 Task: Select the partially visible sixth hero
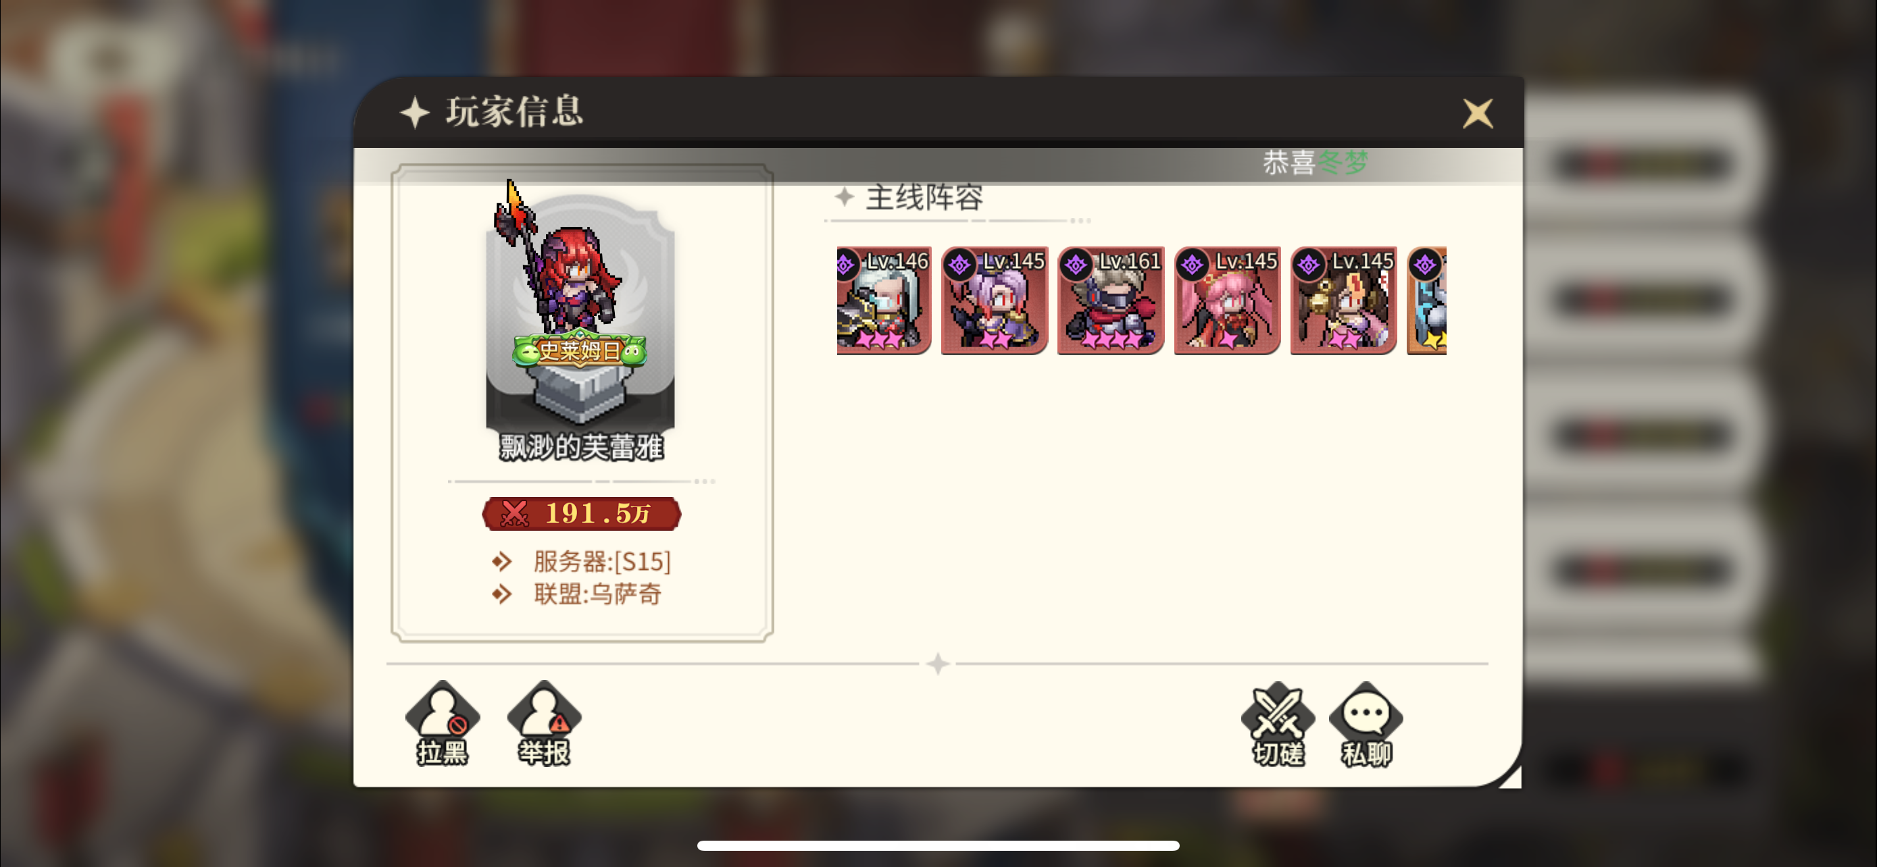1427,300
